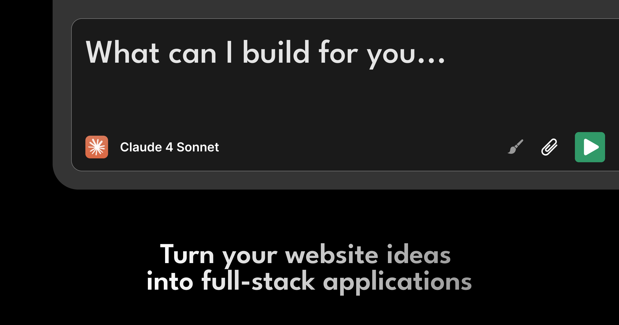Screen dimensions: 619x325
Task: Open style options with the brush icon
Action: [515, 147]
